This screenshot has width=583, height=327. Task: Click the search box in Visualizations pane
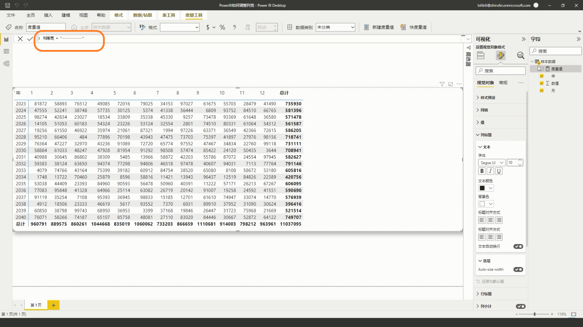pyautogui.click(x=500, y=71)
